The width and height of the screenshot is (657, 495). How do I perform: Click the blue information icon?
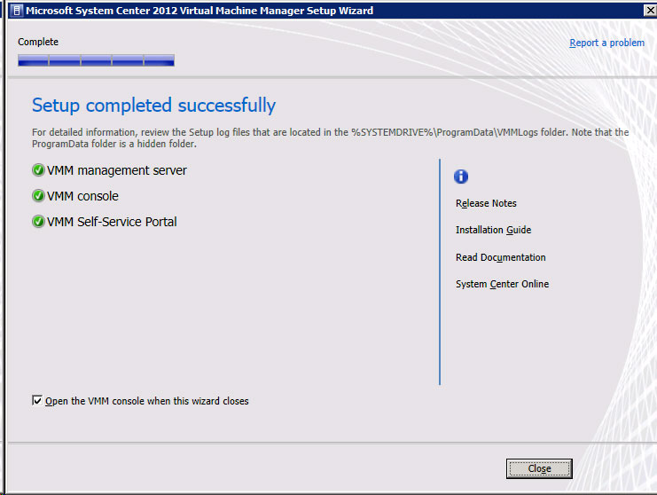coord(461,177)
